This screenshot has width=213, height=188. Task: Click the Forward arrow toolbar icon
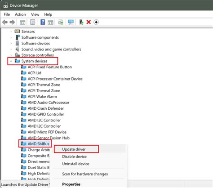12,22
